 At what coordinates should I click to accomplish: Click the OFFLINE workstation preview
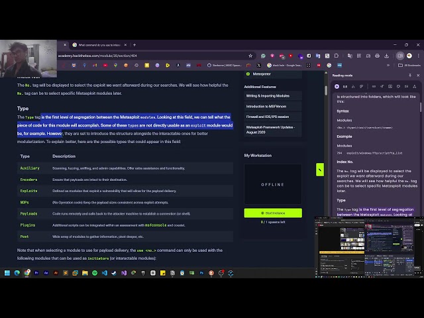click(273, 184)
